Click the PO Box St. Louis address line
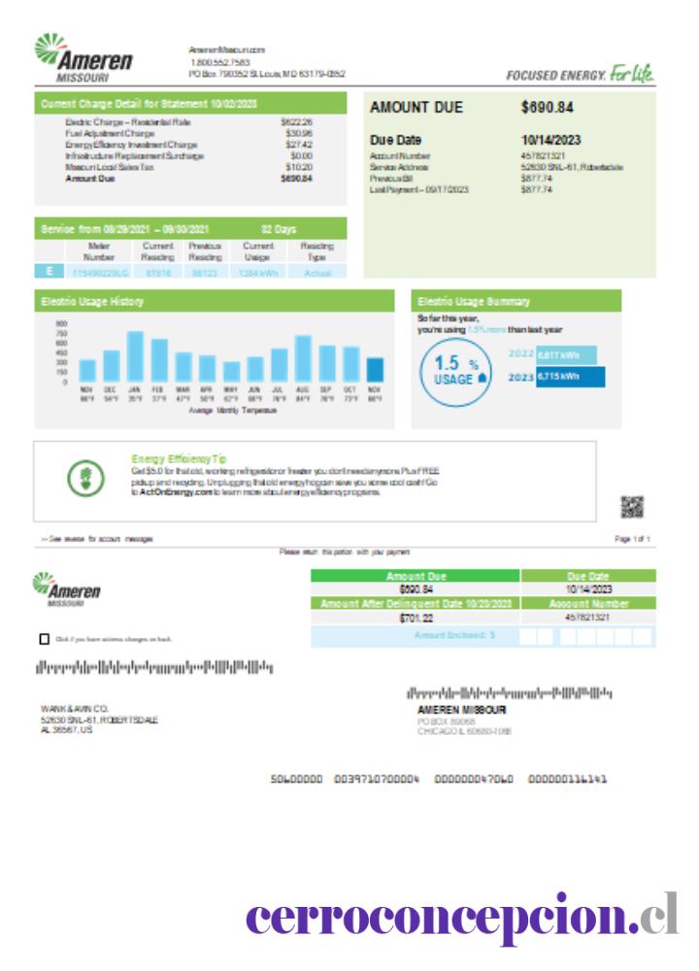This screenshot has height=971, width=699. (267, 74)
